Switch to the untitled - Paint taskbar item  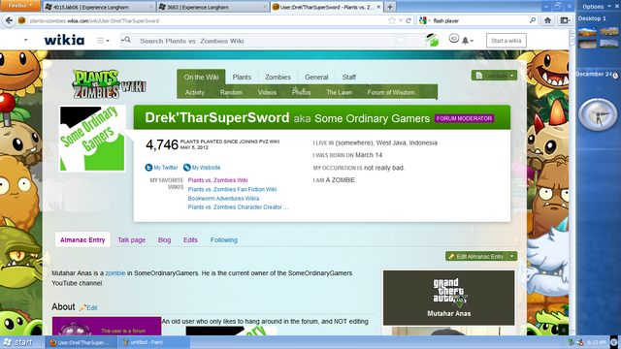[153, 342]
